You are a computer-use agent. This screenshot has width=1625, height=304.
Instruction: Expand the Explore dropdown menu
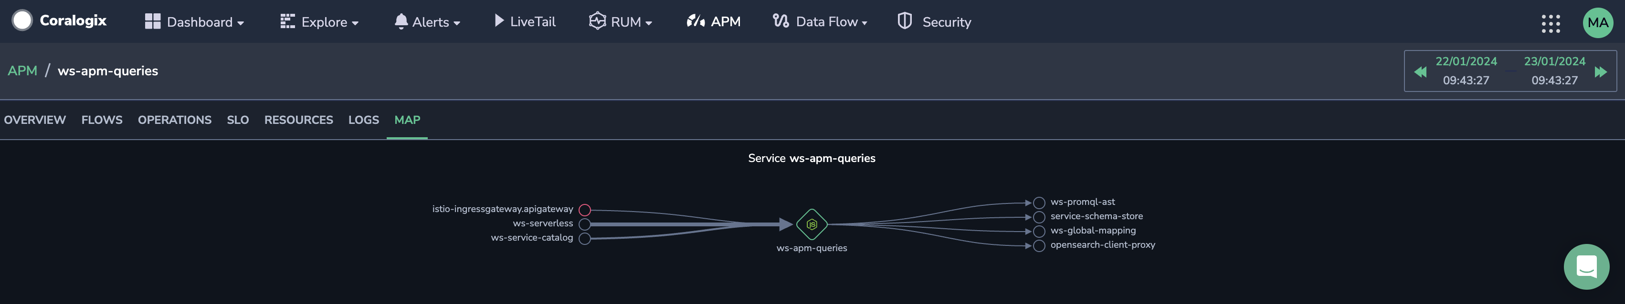point(319,21)
